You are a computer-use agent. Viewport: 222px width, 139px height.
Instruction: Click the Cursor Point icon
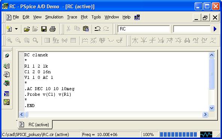(178, 41)
